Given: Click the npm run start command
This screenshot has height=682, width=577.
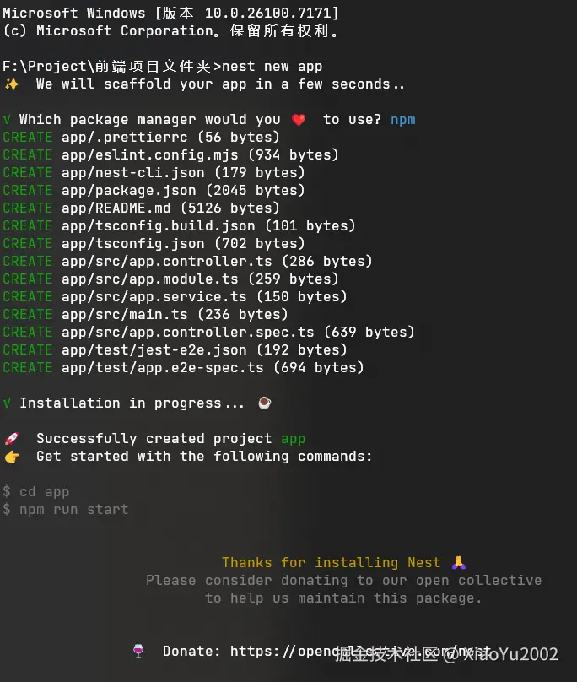Looking at the screenshot, I should pos(73,510).
